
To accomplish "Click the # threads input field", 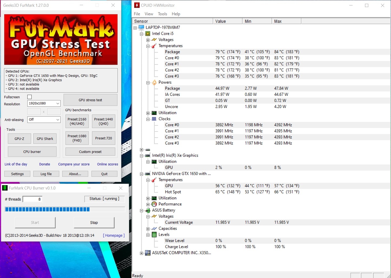I will click(x=32, y=199).
